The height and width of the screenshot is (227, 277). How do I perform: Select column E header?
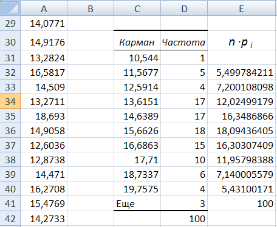point(241,8)
